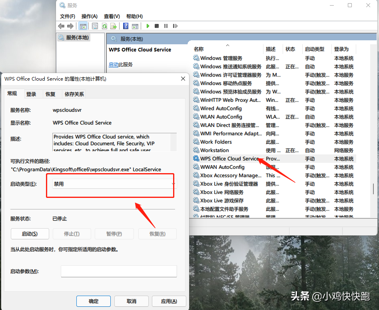Open the 操作(A) menu

[90, 16]
